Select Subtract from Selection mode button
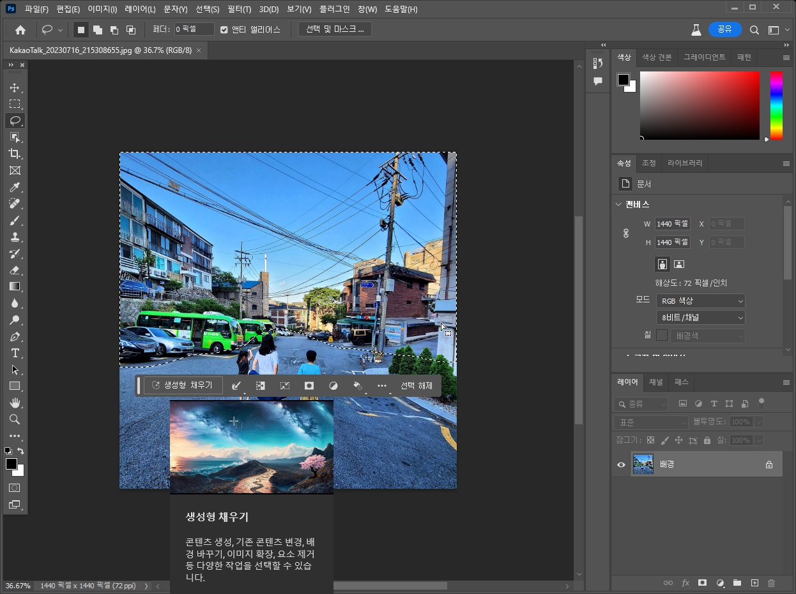 [x=114, y=29]
